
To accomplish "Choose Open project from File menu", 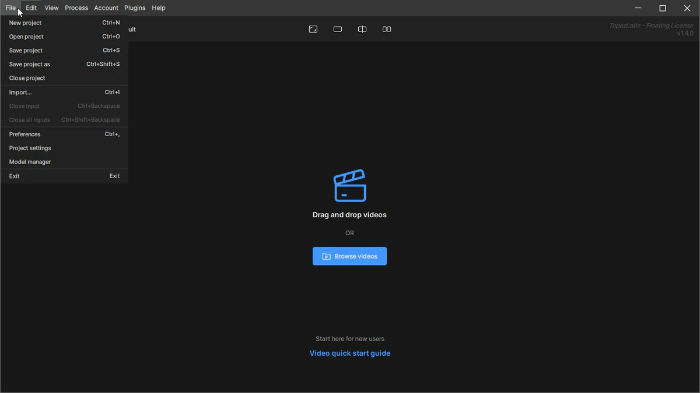I will (x=64, y=37).
